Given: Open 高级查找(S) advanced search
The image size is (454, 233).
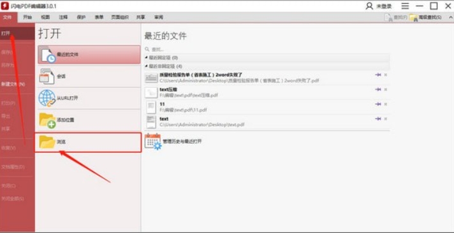Looking at the screenshot, I should 426,18.
